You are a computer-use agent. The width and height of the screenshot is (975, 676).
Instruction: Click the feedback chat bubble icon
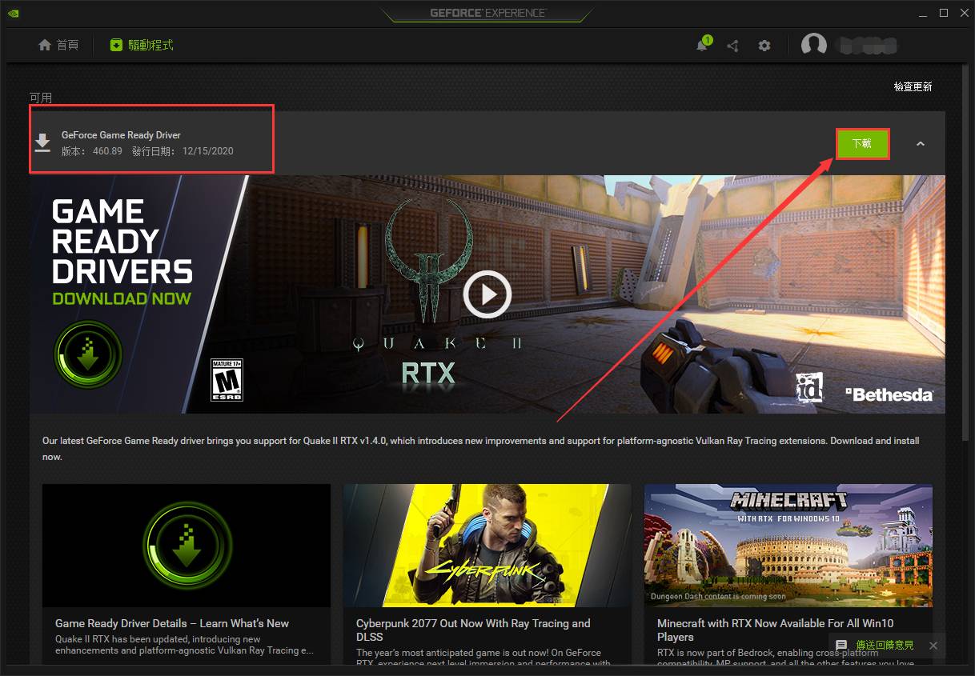841,645
